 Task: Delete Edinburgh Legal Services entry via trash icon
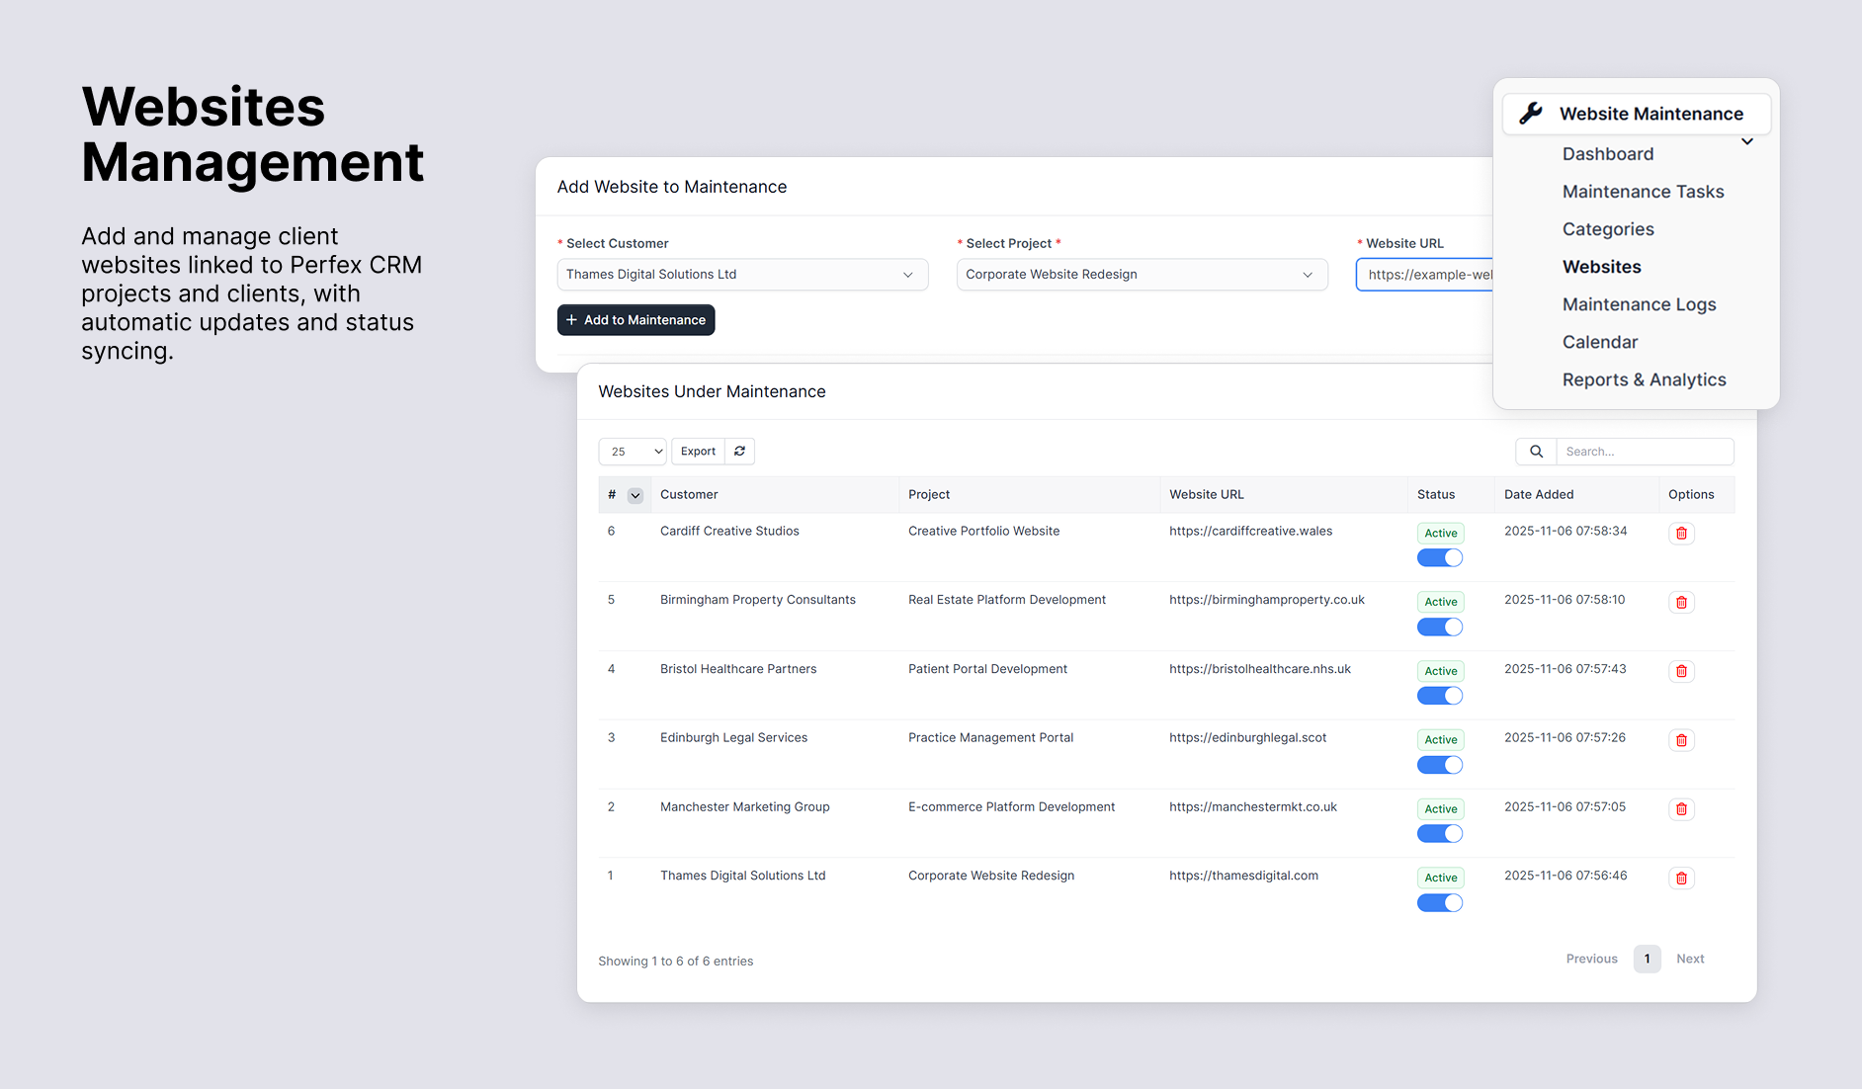coord(1681,739)
